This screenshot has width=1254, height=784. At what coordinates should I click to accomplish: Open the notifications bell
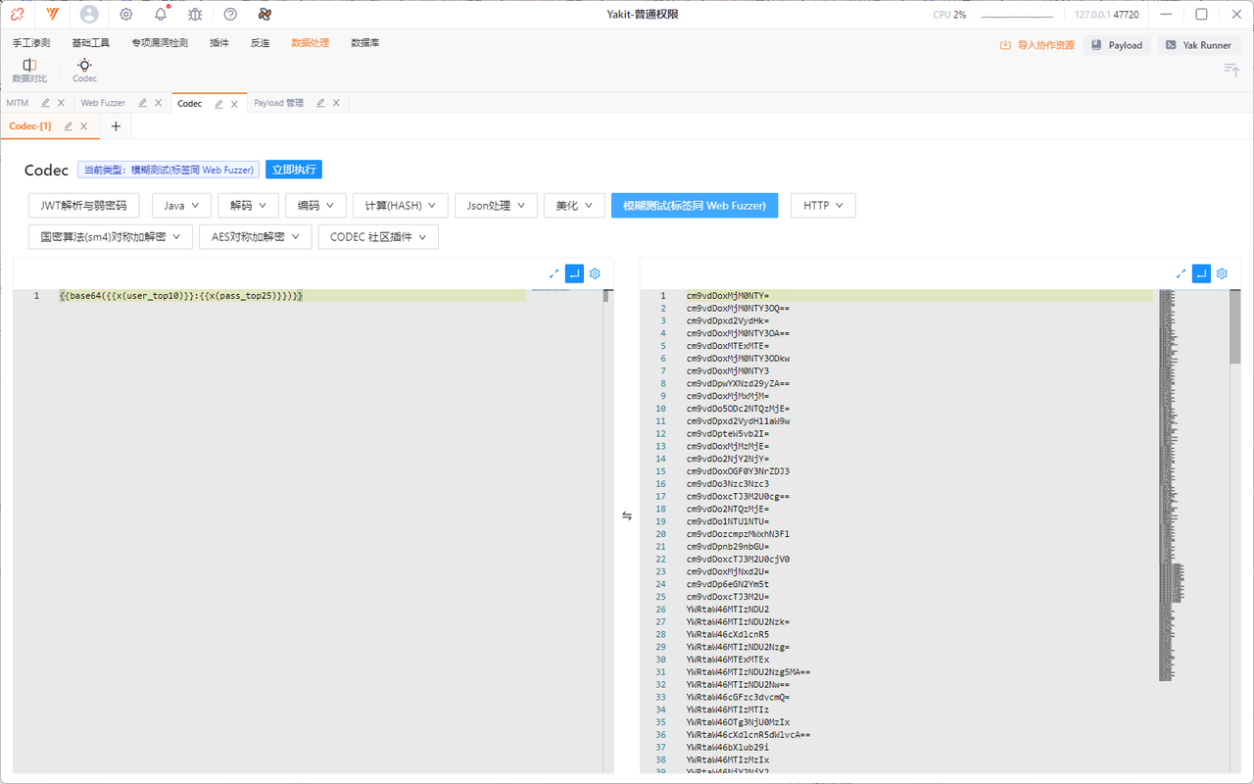(161, 15)
